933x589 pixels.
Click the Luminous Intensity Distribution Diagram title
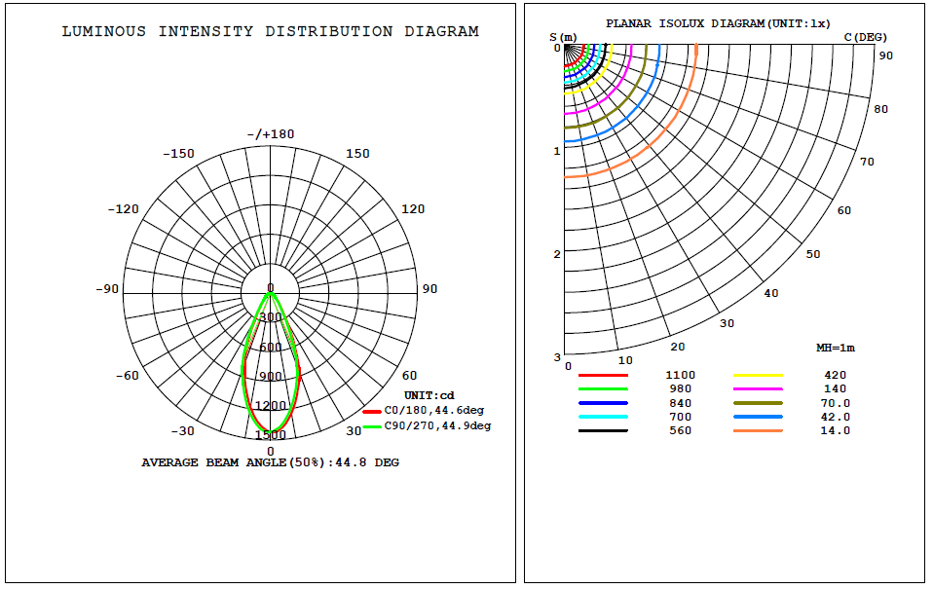[270, 31]
